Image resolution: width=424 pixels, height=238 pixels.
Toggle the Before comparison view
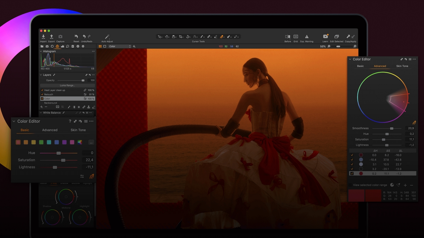click(x=288, y=37)
